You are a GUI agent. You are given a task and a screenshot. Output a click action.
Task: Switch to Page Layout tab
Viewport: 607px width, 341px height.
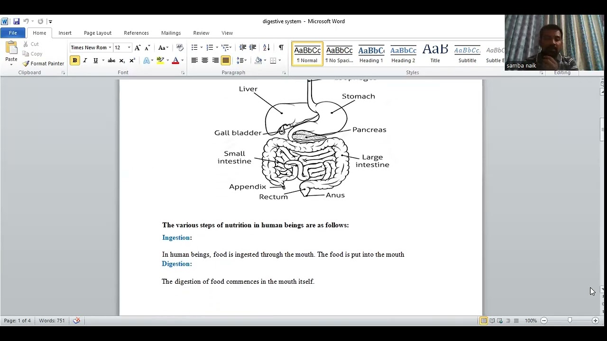pos(98,33)
